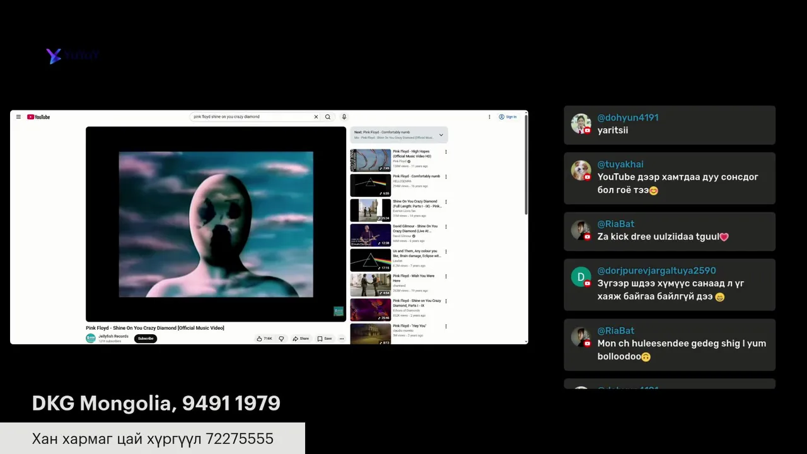The height and width of the screenshot is (454, 807).
Task: Clear the search box with the X icon
Action: 316,117
